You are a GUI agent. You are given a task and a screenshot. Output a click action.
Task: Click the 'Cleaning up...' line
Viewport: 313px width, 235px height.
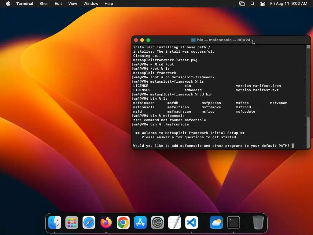point(148,56)
